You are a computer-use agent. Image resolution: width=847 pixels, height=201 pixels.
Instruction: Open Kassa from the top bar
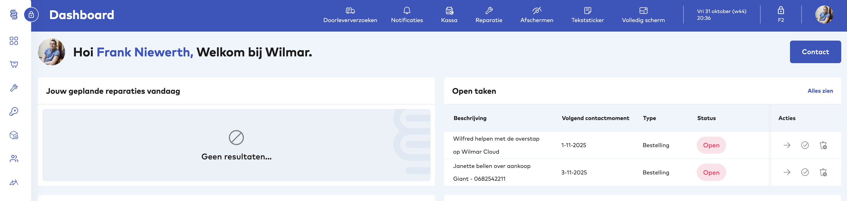[x=449, y=15]
